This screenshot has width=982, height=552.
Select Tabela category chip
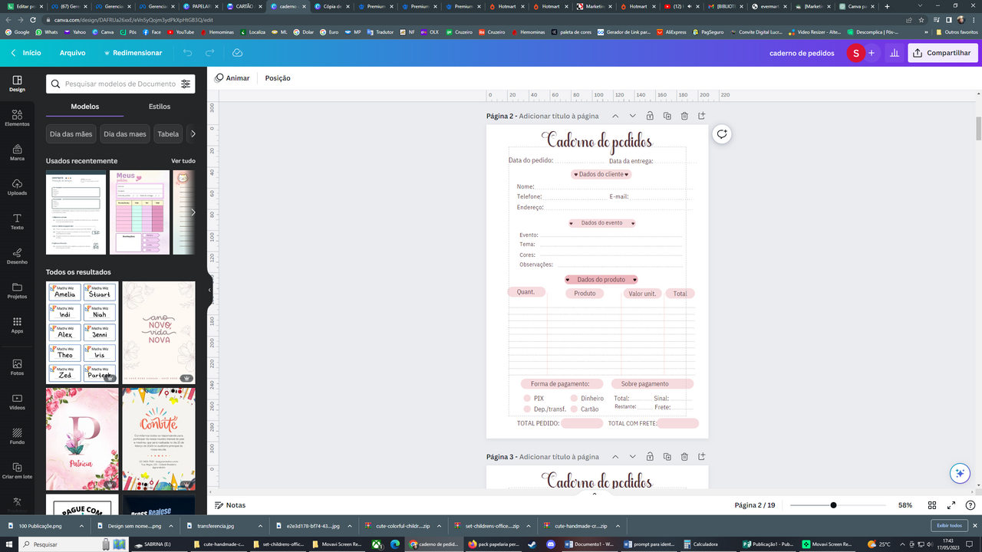pyautogui.click(x=168, y=134)
